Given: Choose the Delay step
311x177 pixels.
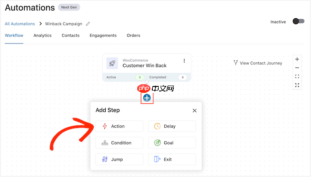Looking at the screenshot, I should point(172,126).
